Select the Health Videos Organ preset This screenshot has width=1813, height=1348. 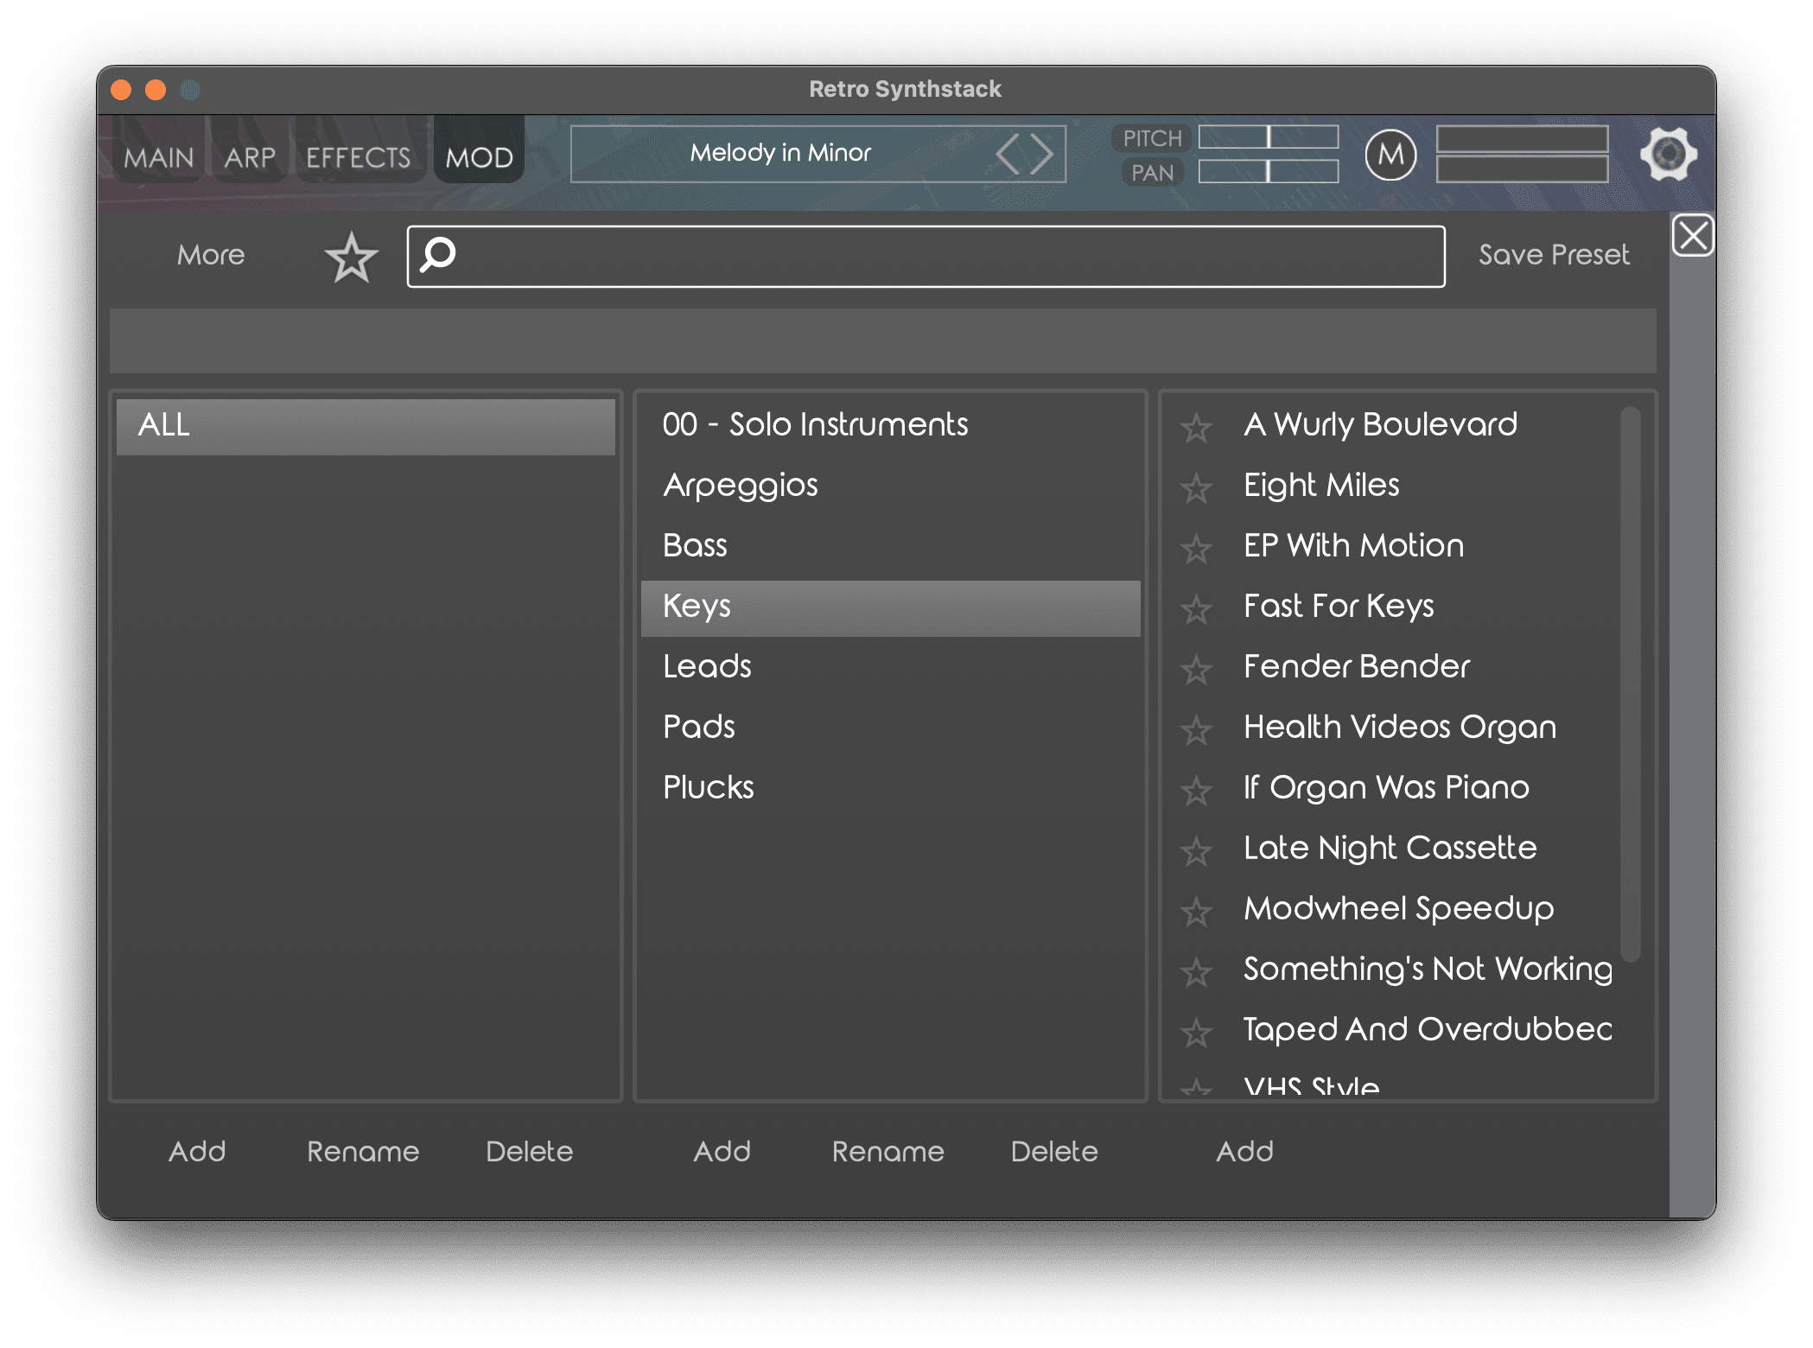tap(1399, 727)
